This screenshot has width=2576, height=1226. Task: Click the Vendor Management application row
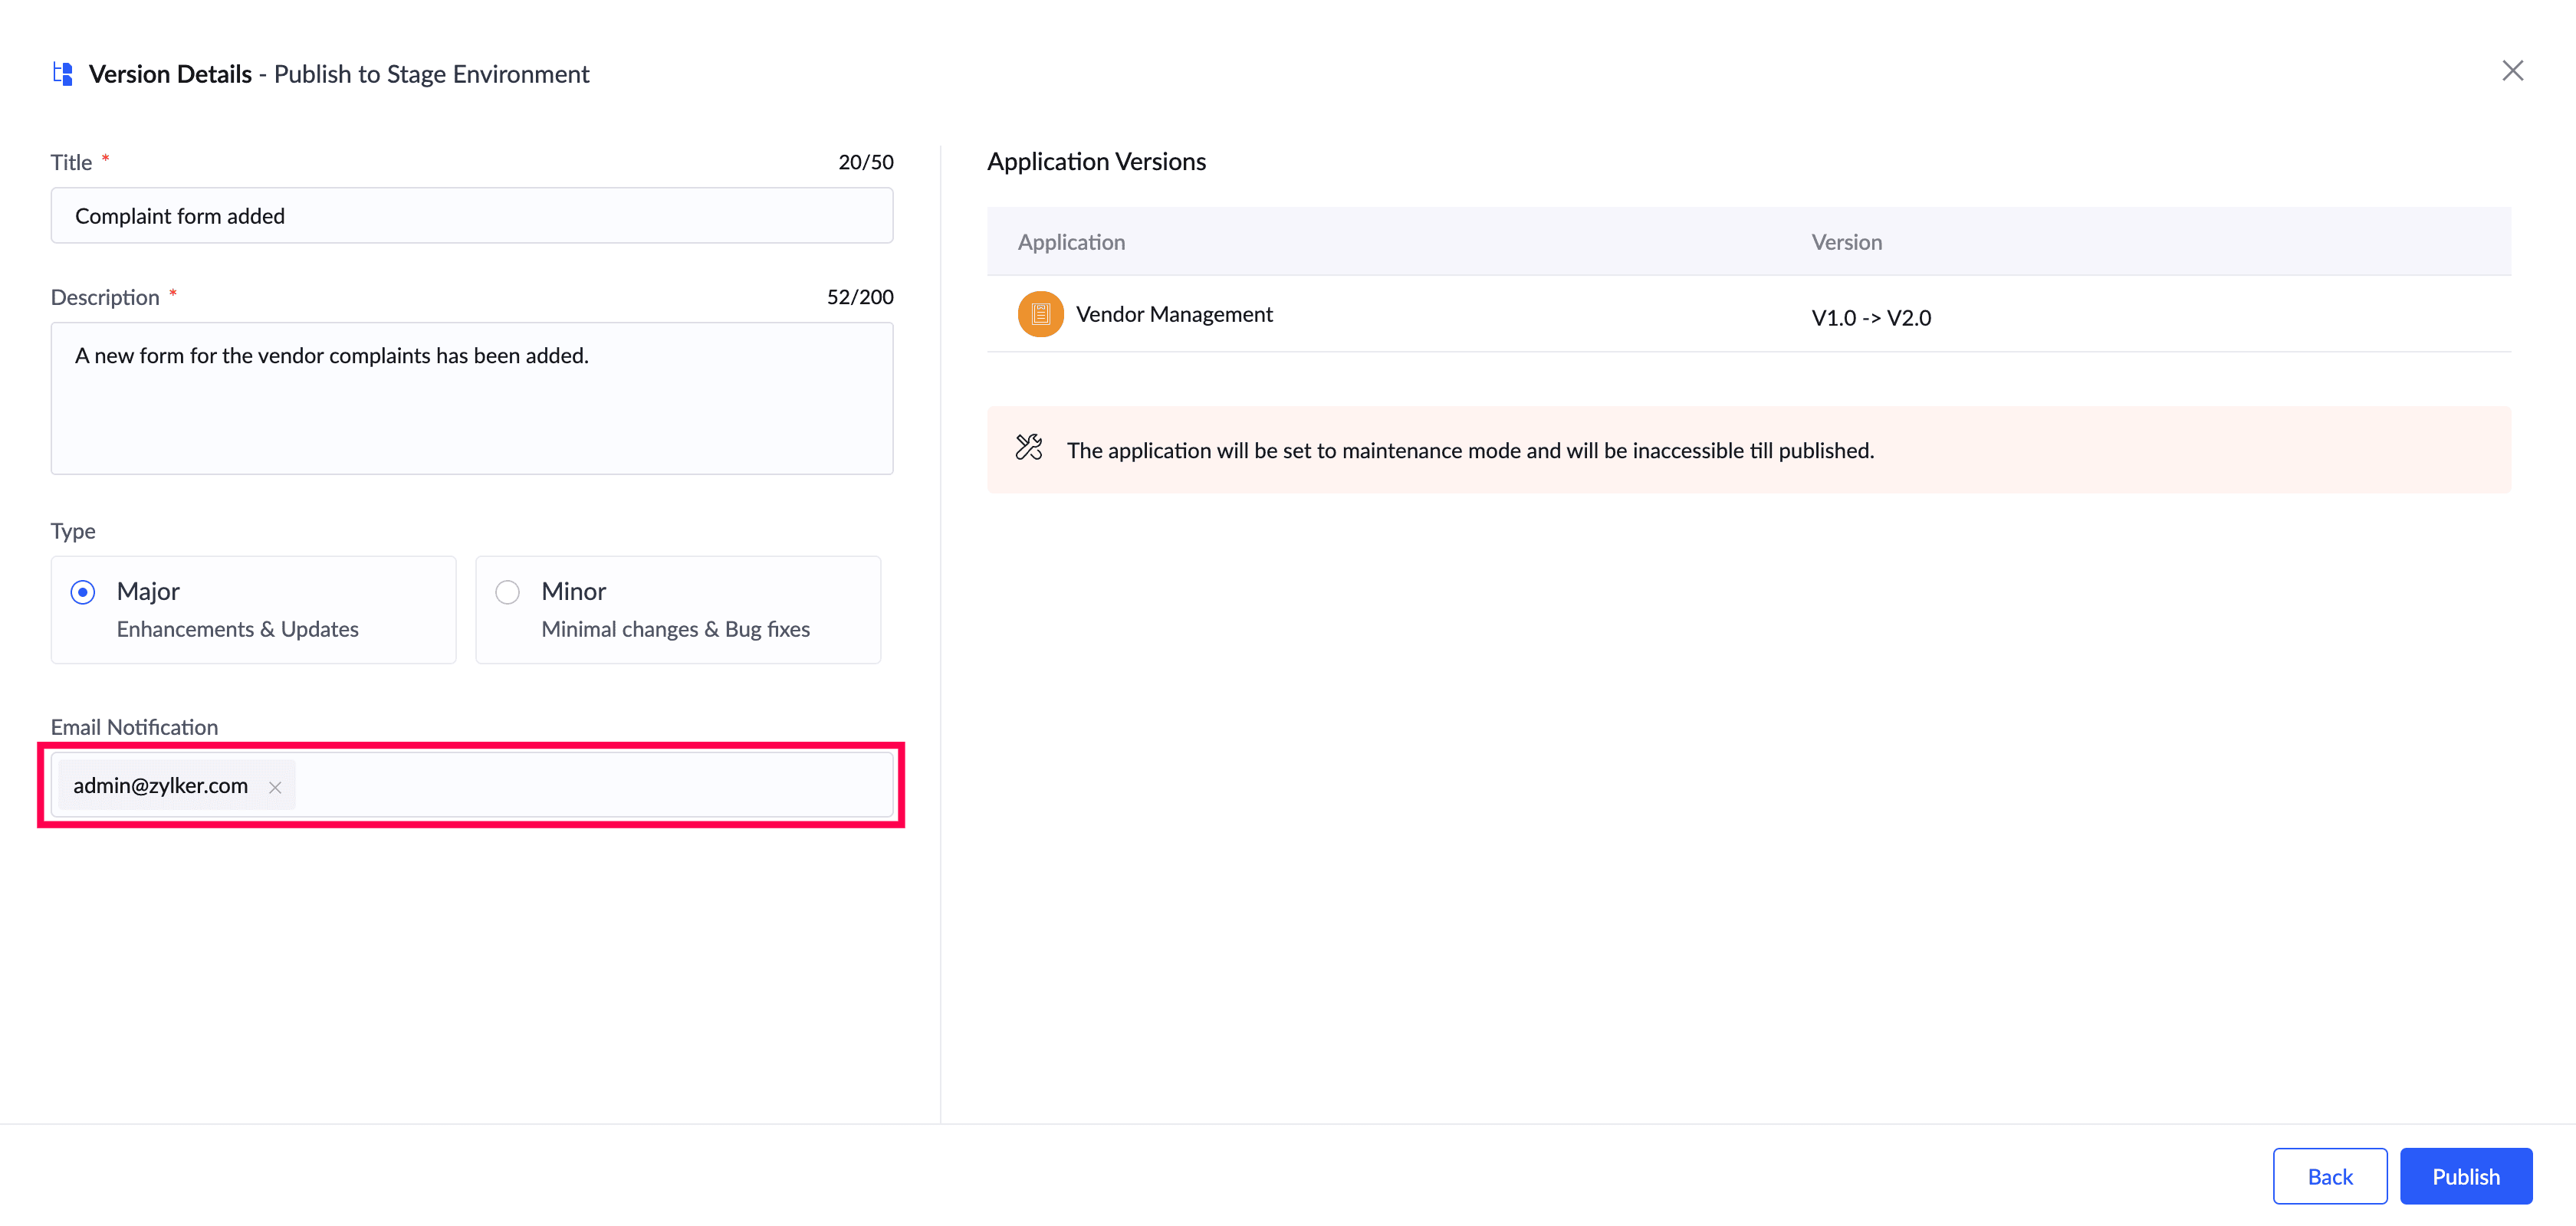(1500, 315)
